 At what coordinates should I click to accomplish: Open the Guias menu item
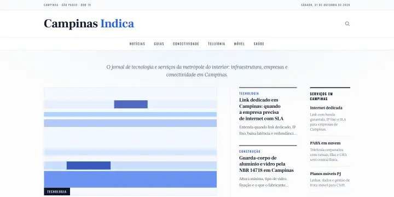159,44
